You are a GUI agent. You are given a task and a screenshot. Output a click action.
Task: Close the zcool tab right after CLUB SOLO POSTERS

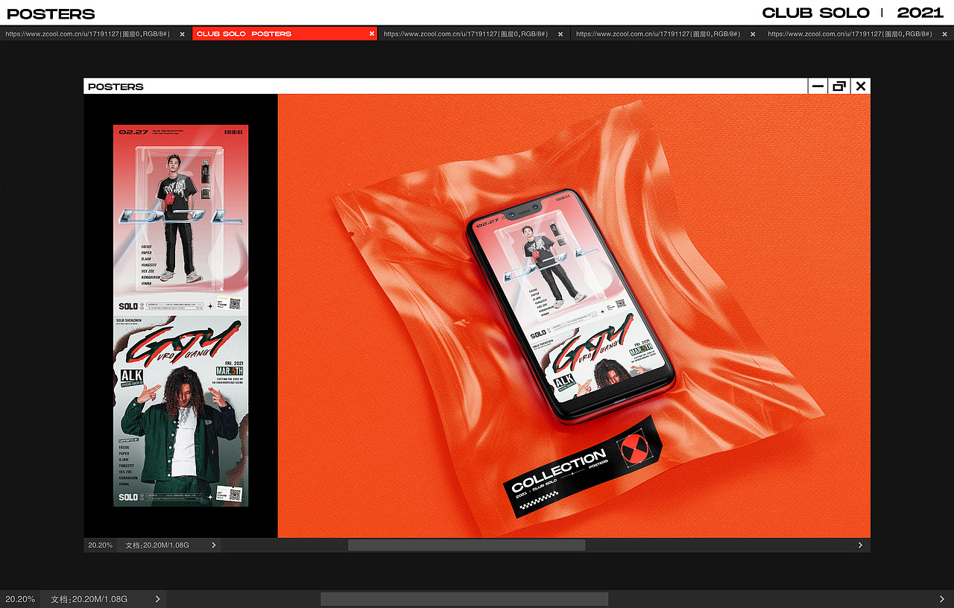(560, 34)
